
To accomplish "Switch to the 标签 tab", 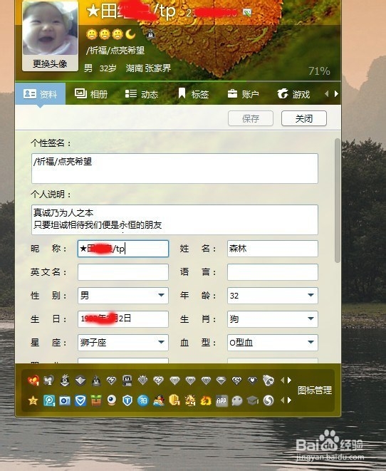I will (193, 94).
